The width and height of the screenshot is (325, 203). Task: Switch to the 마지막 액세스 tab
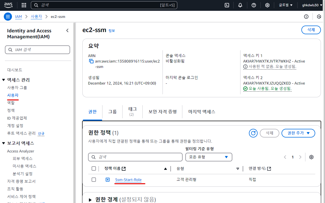point(202,112)
